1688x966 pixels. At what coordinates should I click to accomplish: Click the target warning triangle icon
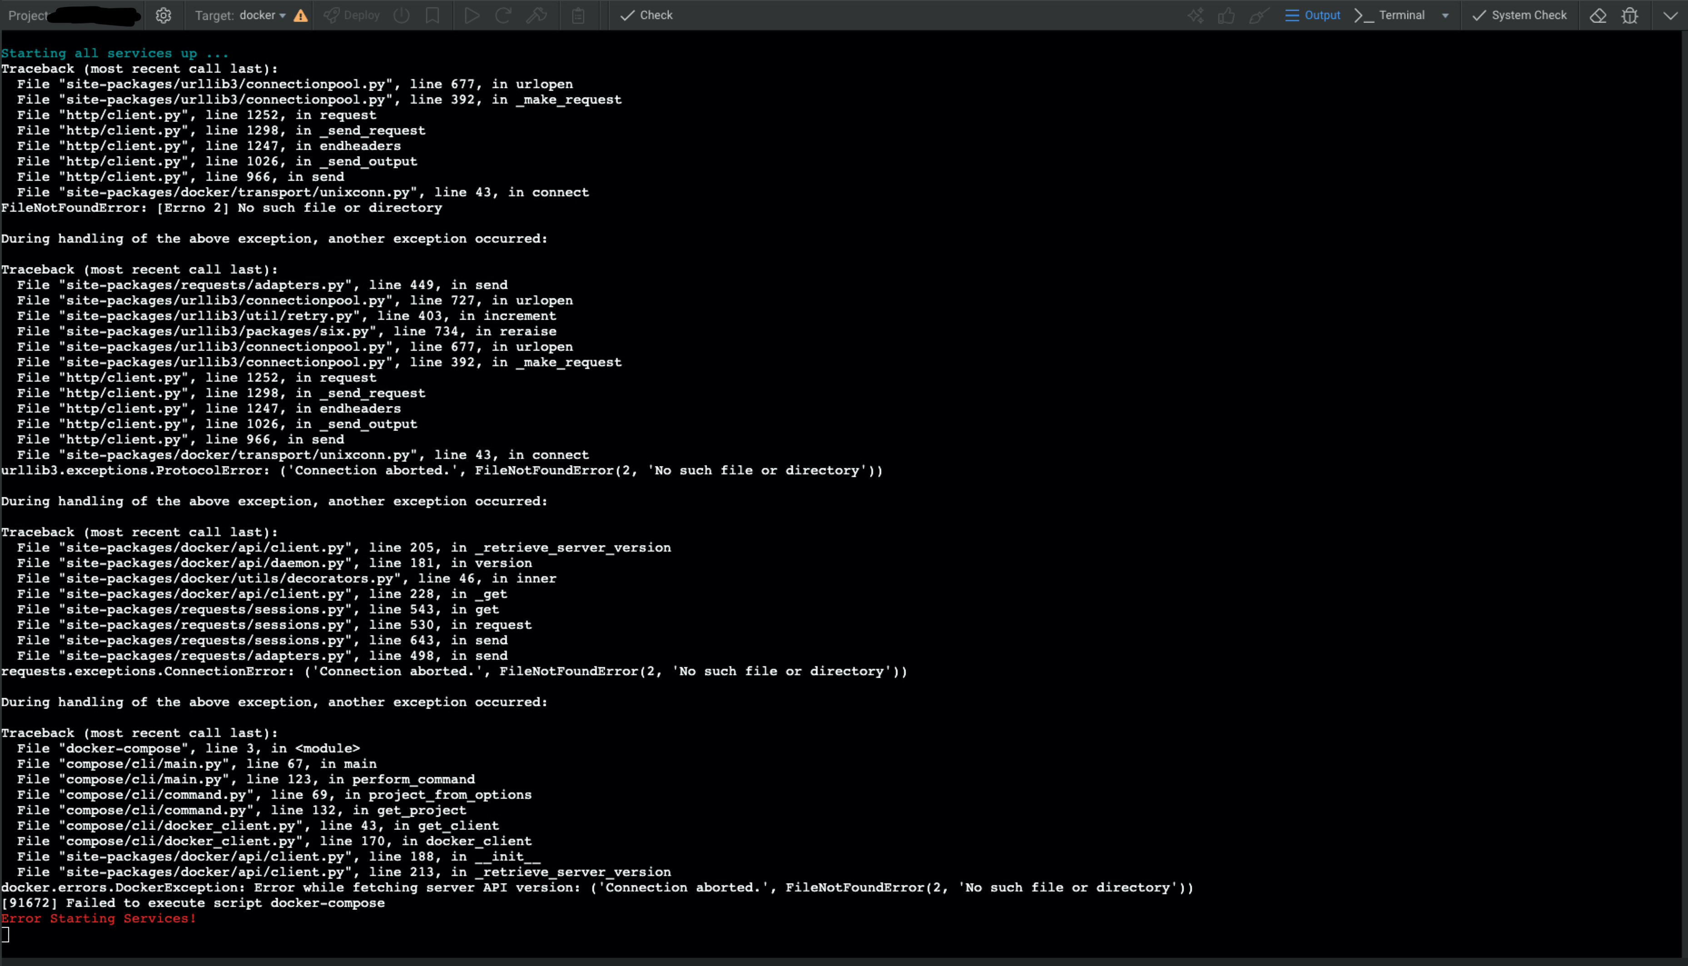pos(300,15)
